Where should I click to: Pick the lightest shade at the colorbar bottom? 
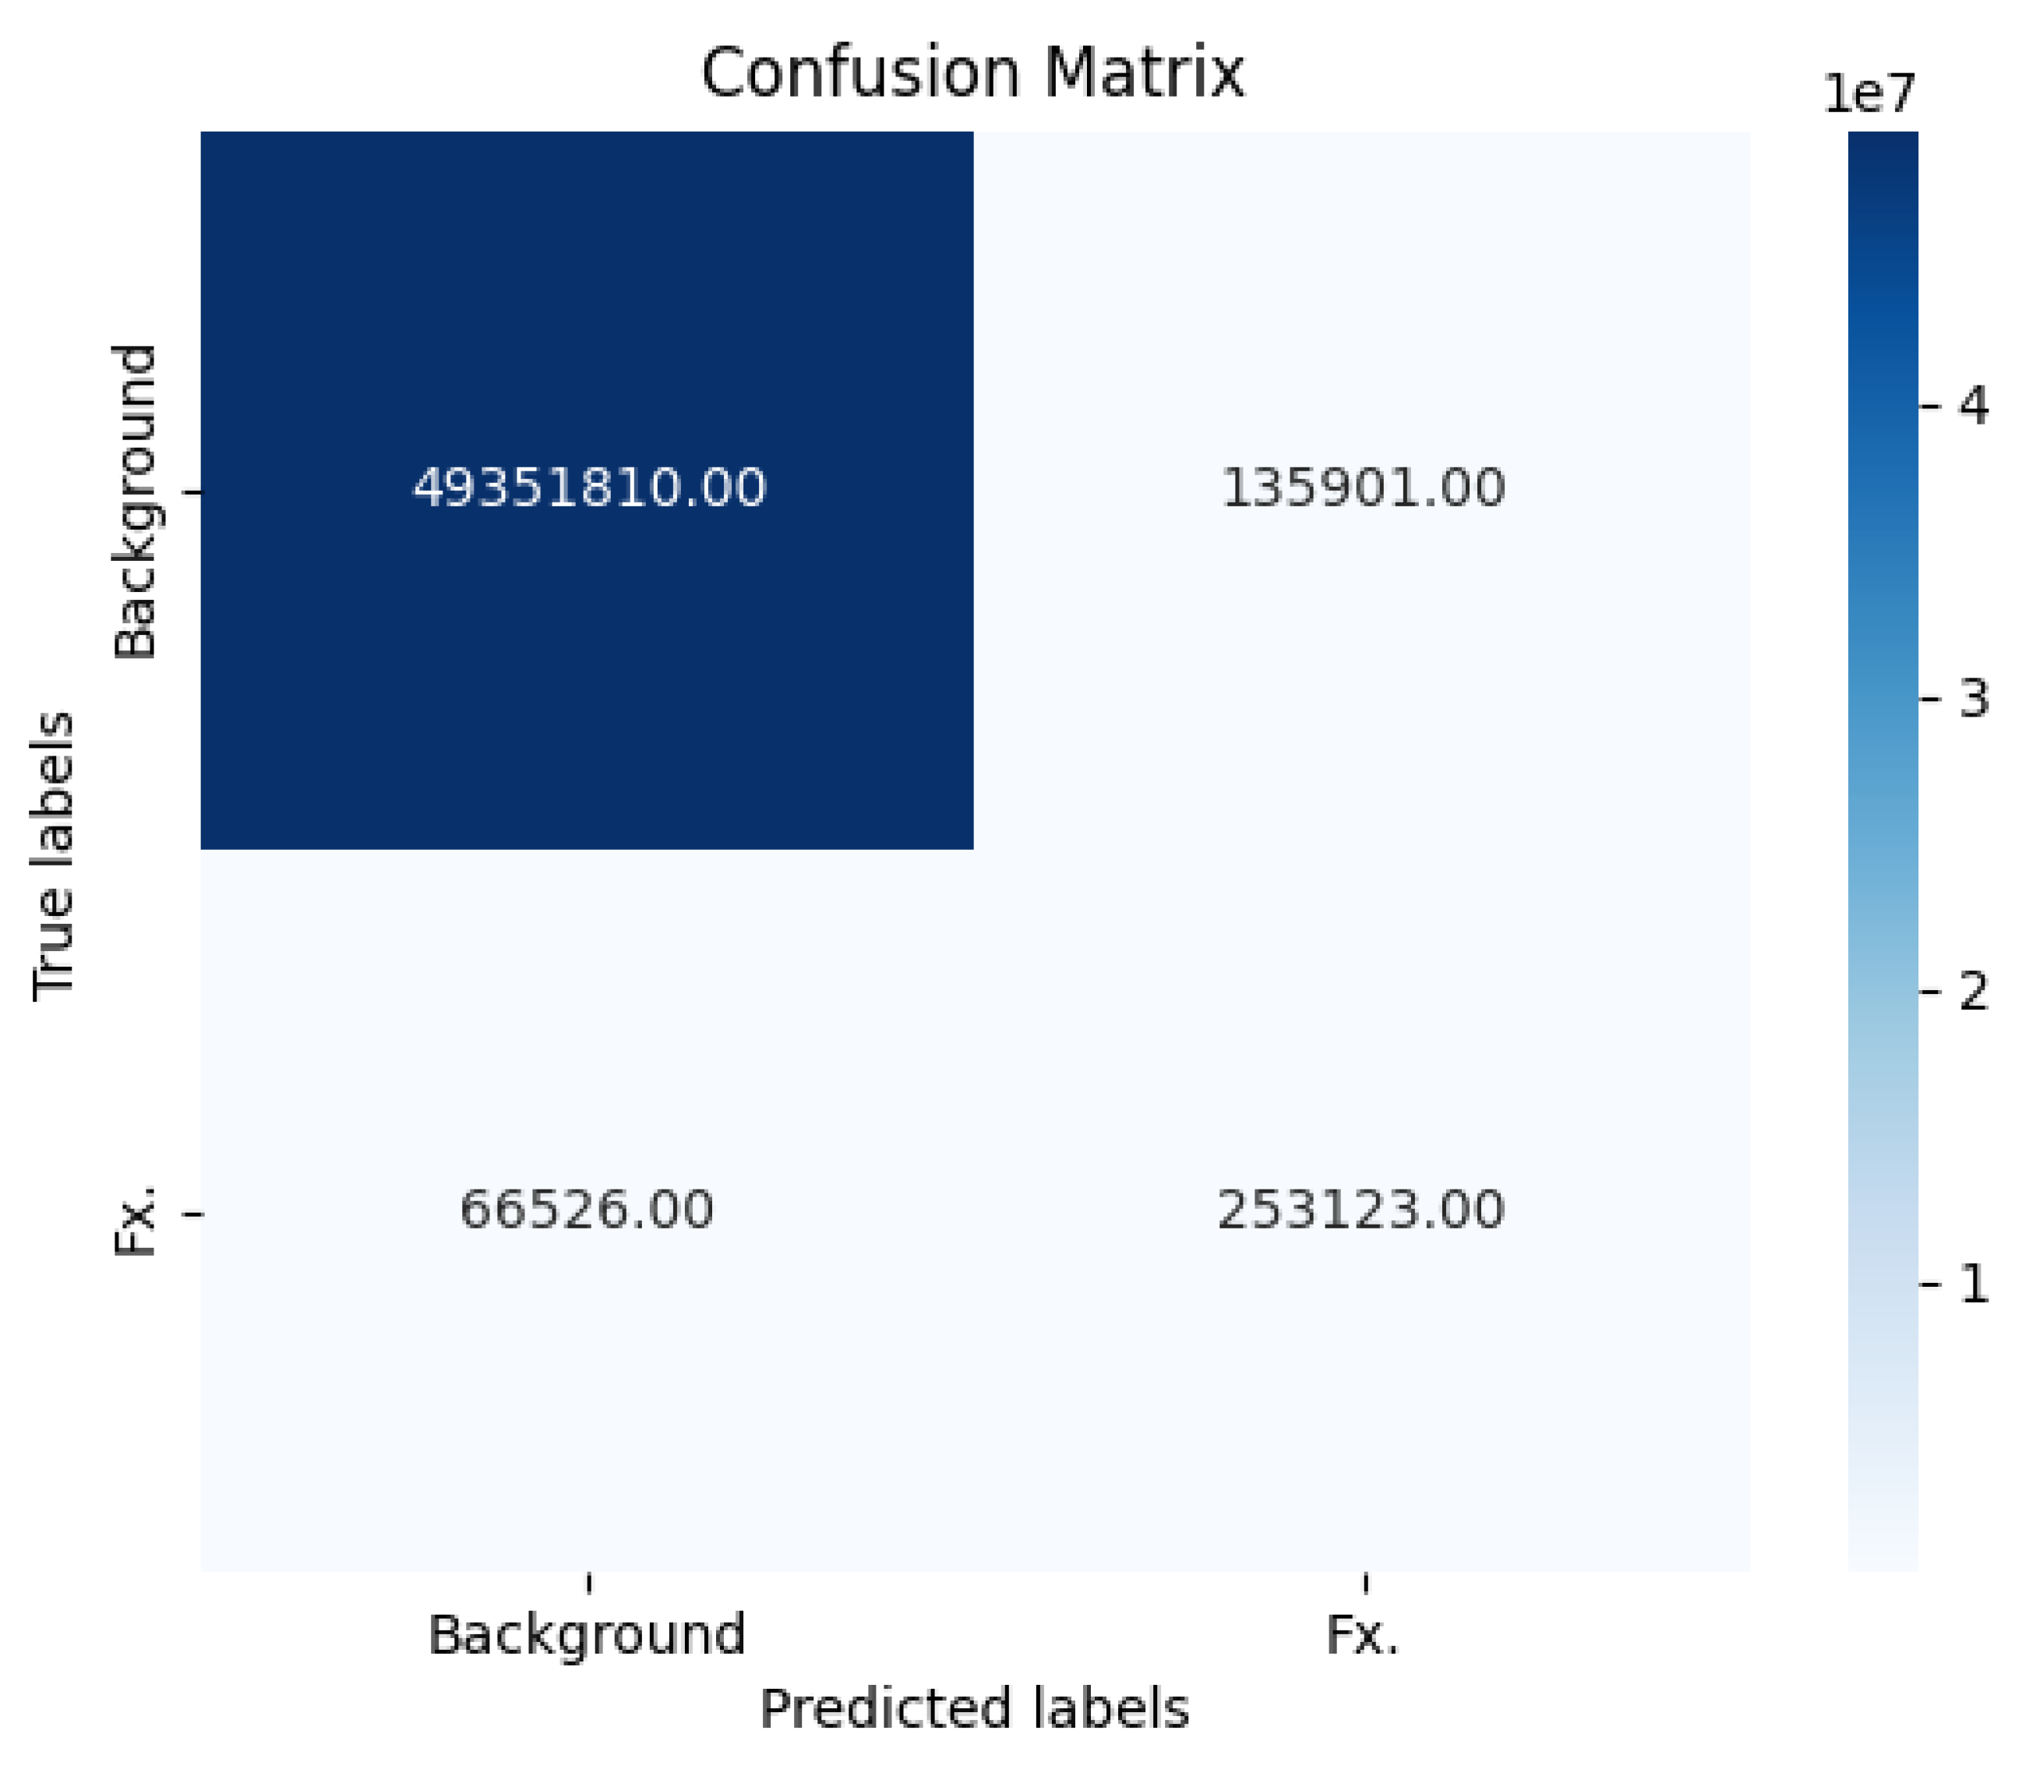[1882, 1552]
